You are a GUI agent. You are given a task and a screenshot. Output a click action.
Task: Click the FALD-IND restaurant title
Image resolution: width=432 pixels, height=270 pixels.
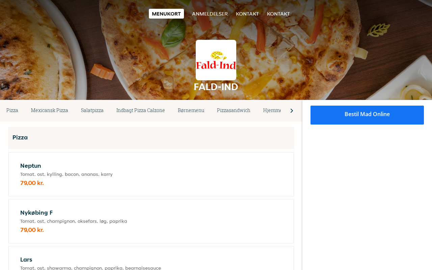[216, 87]
